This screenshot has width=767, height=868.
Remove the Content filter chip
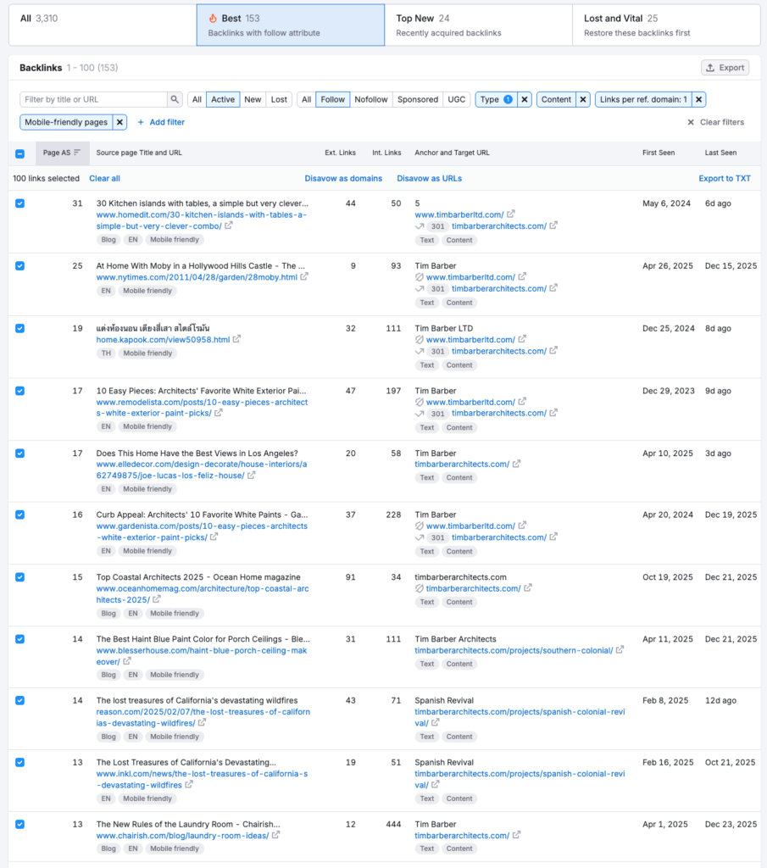[583, 99]
